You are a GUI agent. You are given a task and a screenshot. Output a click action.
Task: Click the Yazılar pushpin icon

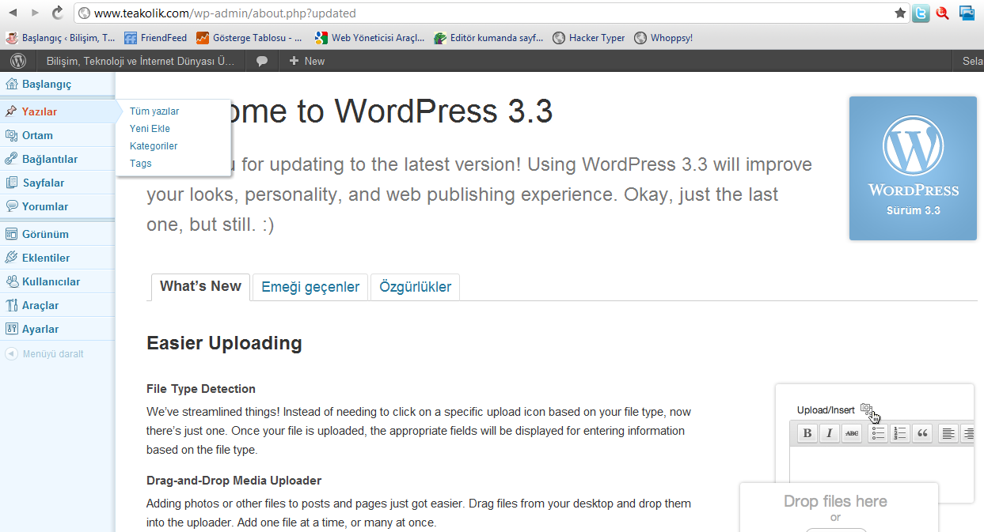[11, 111]
